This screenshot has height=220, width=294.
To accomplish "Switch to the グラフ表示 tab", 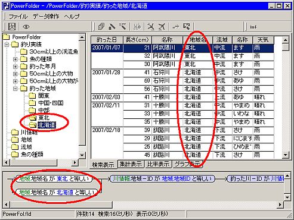I will (187, 164).
